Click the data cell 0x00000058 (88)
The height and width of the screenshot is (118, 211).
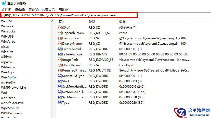[x=131, y=97]
